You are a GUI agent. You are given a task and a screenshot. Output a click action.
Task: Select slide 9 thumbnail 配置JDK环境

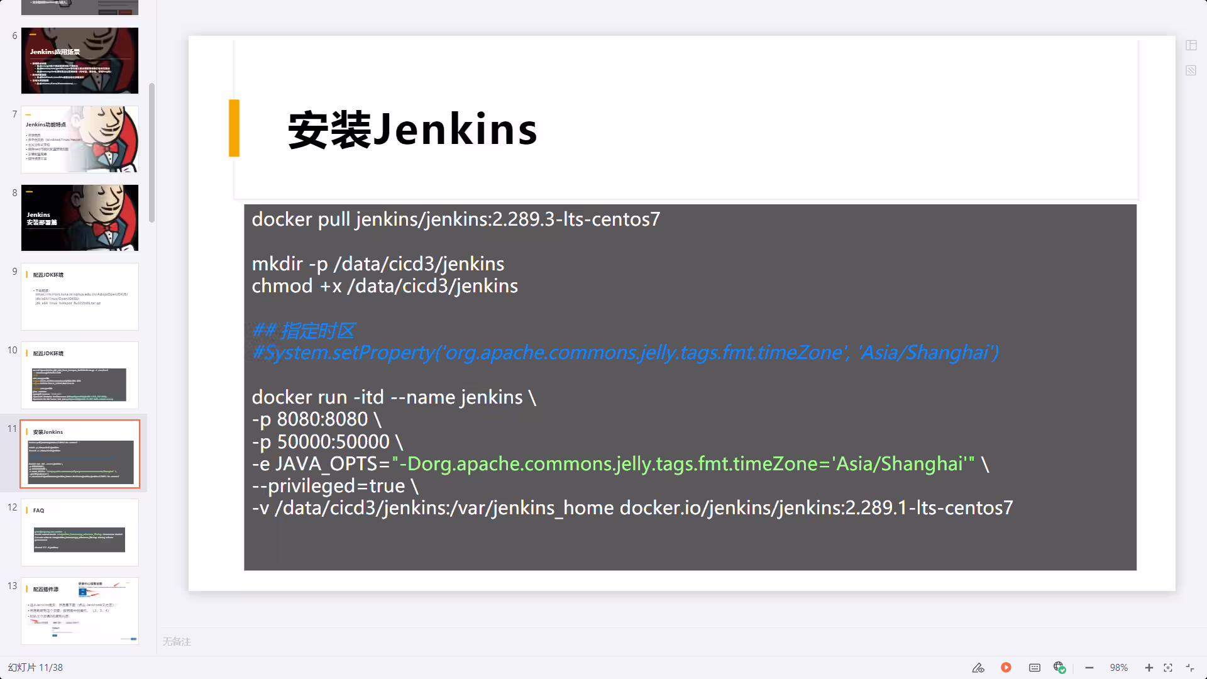[80, 297]
